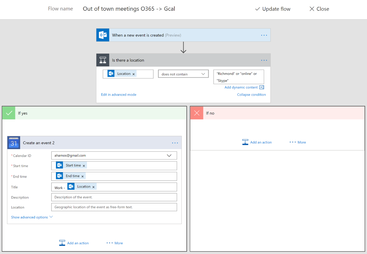Click condition value box with "Richmond"

pyautogui.click(x=239, y=77)
